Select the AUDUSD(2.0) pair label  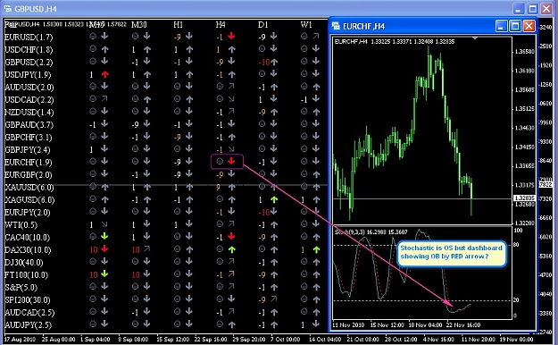[x=29, y=88]
